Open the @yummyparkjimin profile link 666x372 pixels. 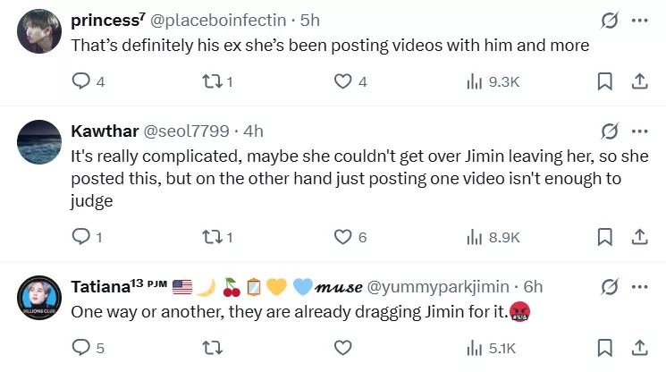[x=437, y=287]
